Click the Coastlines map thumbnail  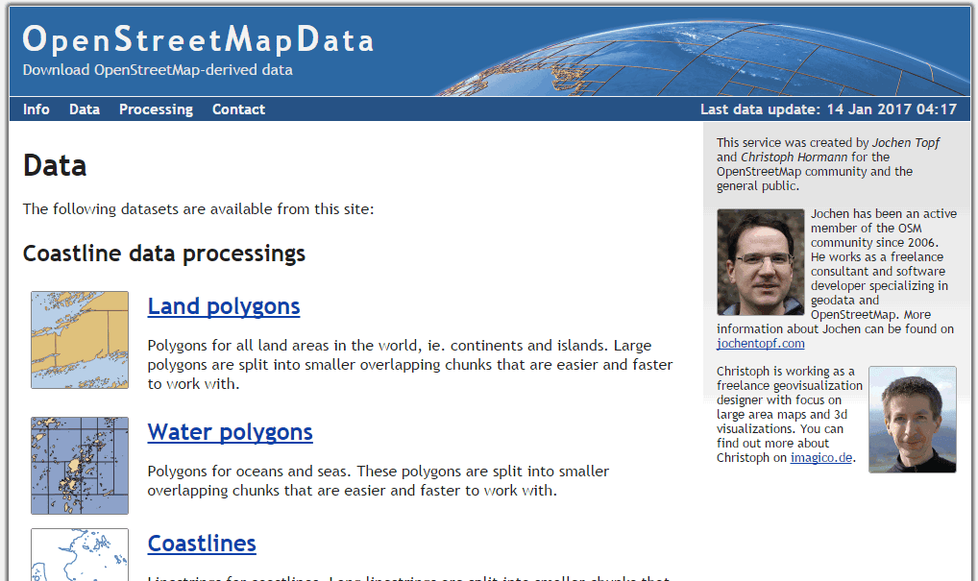click(80, 555)
